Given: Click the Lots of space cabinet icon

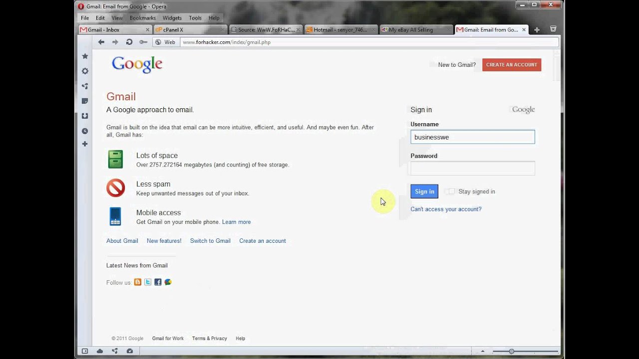Looking at the screenshot, I should (115, 160).
